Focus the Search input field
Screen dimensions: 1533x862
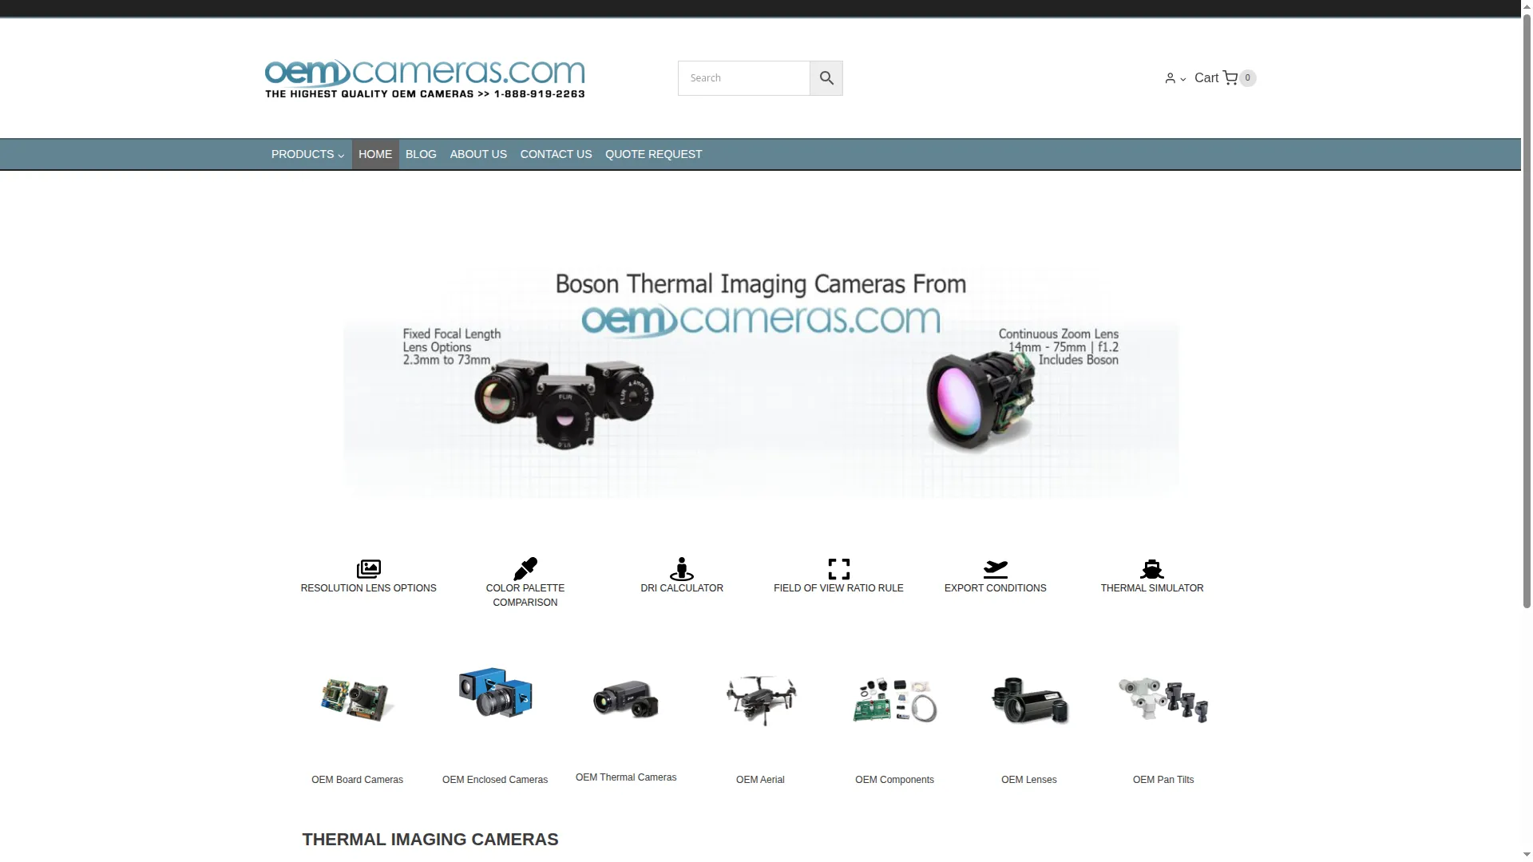pyautogui.click(x=743, y=78)
